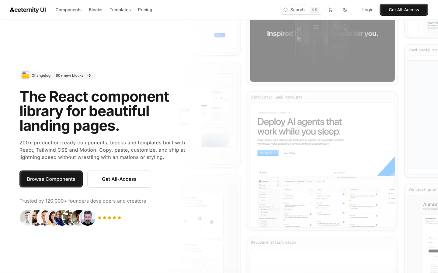
Task: Click the five-star rating icons
Action: pos(109,218)
